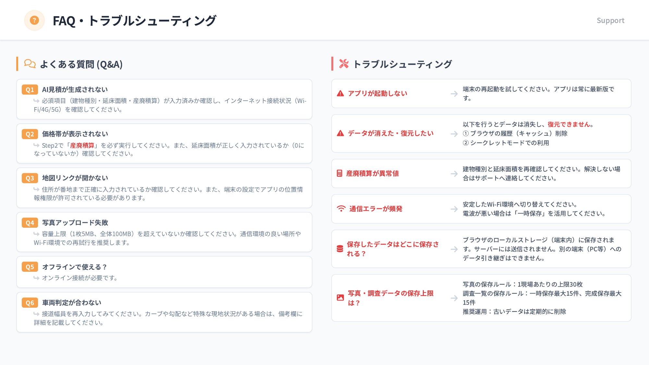
Task: Select the Q4 badge for 写真アップロード失敗
Action: point(30,222)
